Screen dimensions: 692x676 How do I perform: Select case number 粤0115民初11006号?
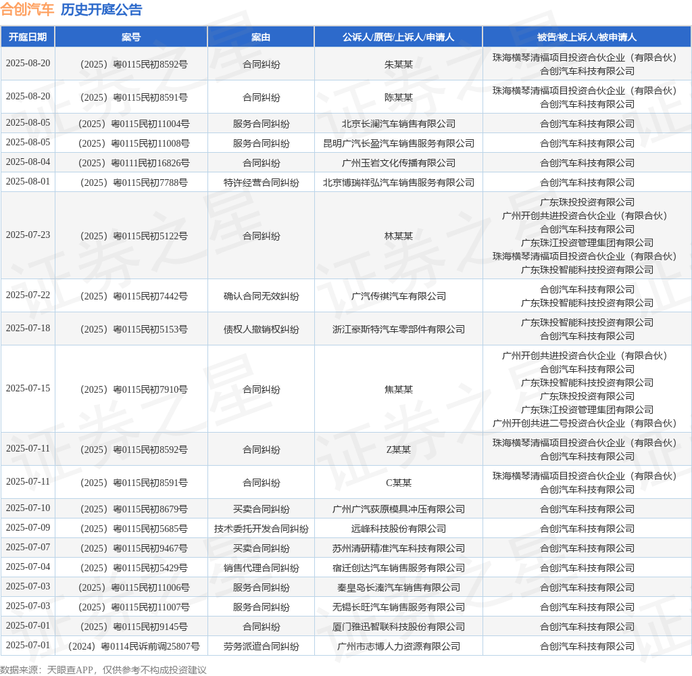tap(134, 587)
